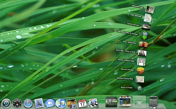Open Second Life.pkg package icon
This screenshot has height=109, width=176.
(x=140, y=71)
